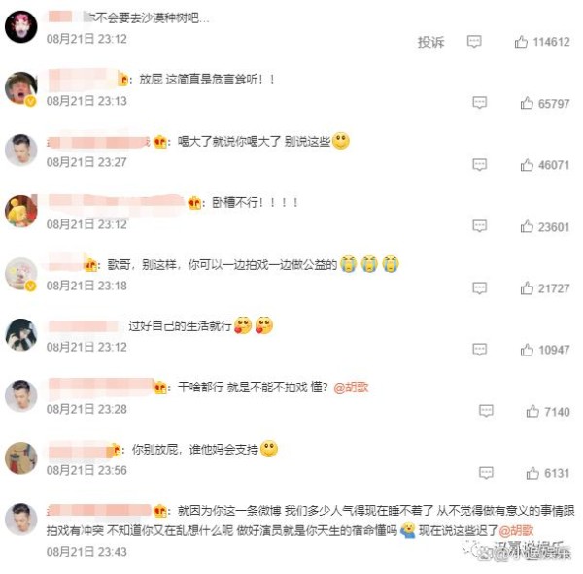This screenshot has width=583, height=574.
Task: Click the @胡歌 mention in 干啥都行 comment
Action: (351, 388)
